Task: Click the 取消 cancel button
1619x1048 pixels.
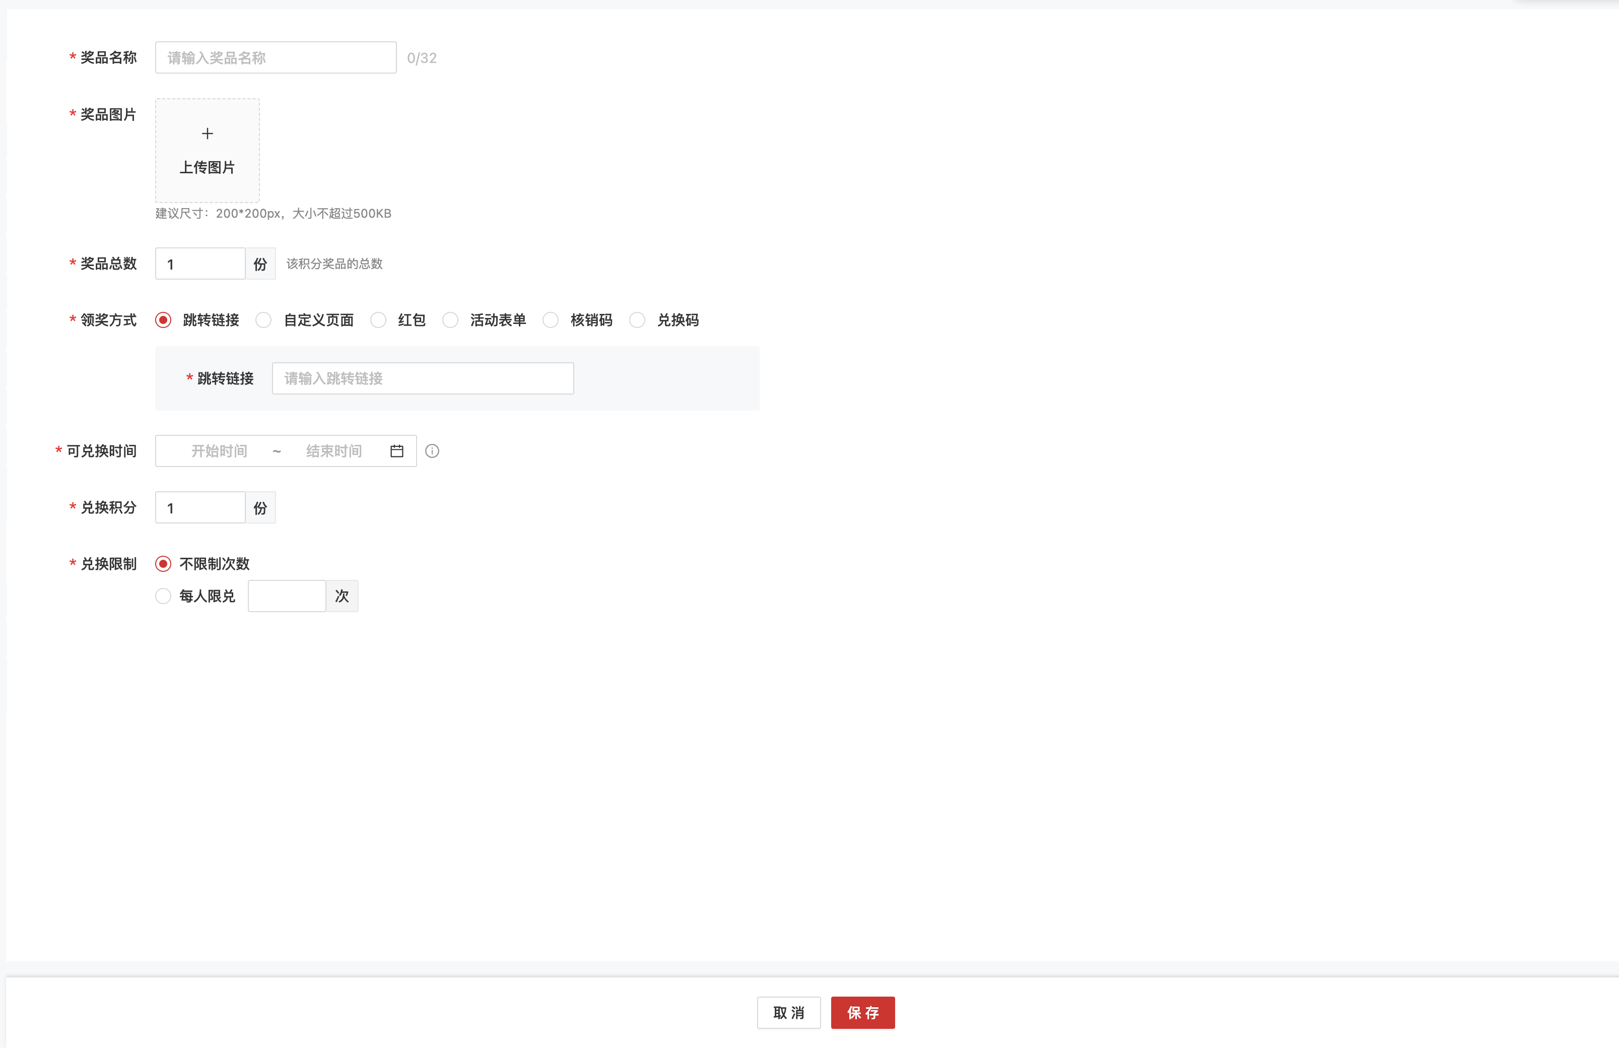Action: pyautogui.click(x=789, y=1013)
